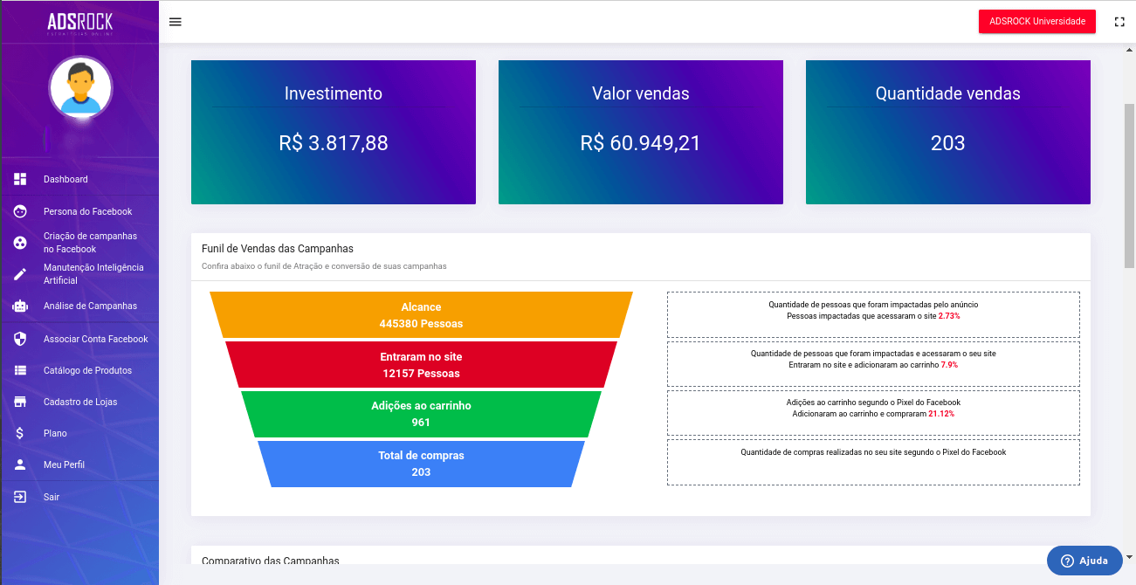Select Sair to log out
Screen dimensions: 1136x585
(x=53, y=497)
